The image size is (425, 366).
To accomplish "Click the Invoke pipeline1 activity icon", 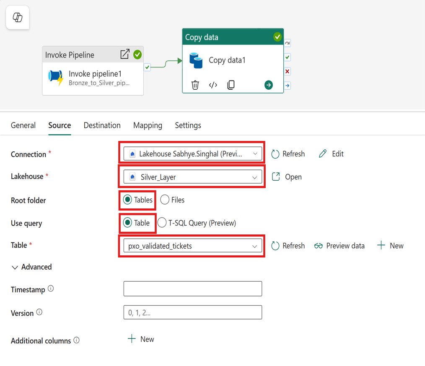I will [56, 77].
